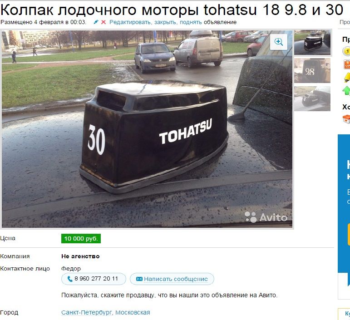Select the thumbnail showing the 9.8 cowl

[x=312, y=70]
